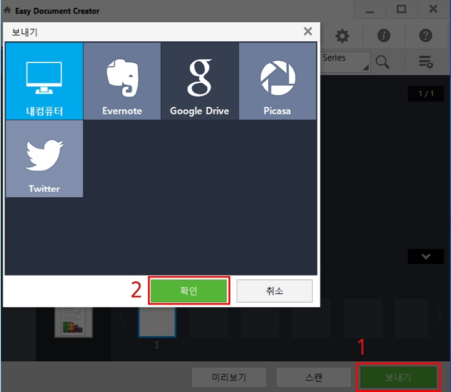Go to previous thumbnails with left arrow
The width and height of the screenshot is (451, 392).
point(122,316)
